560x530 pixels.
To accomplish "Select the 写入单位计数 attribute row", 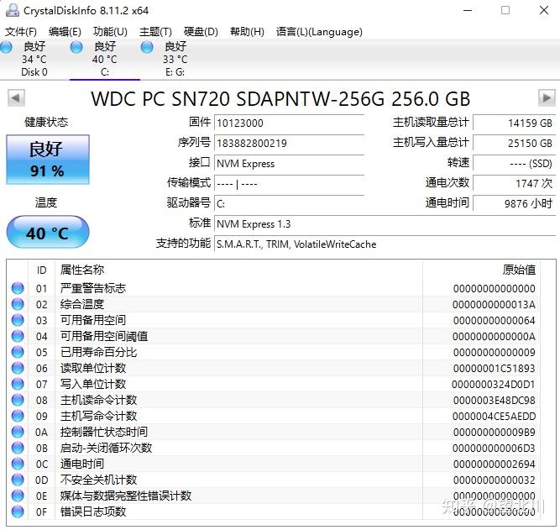I will 274,384.
